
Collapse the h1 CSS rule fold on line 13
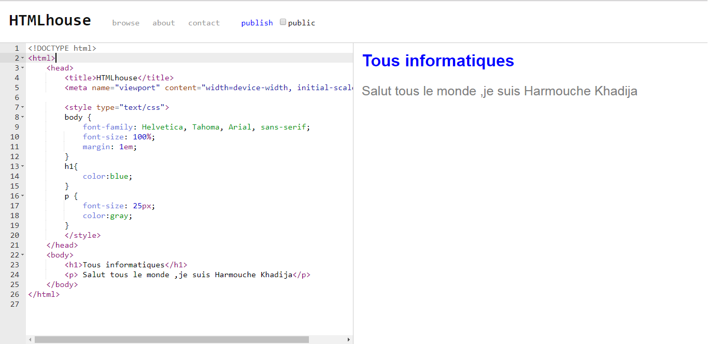click(x=23, y=166)
